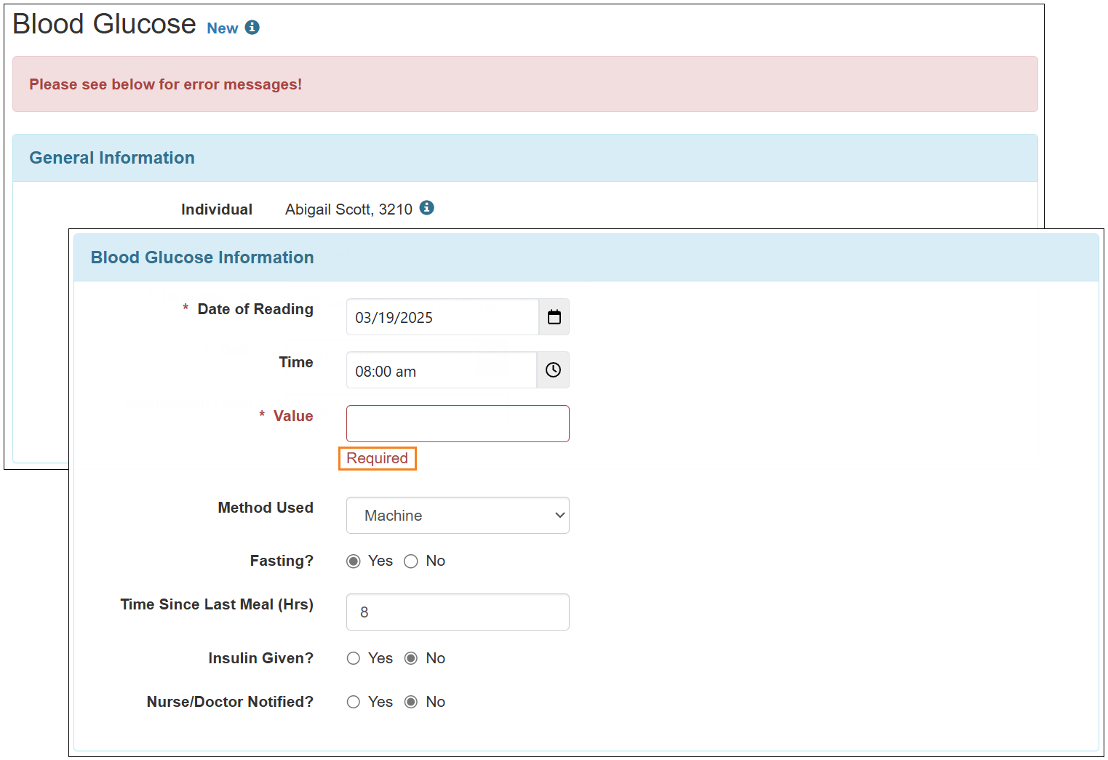Click the empty Value input field

(x=458, y=423)
